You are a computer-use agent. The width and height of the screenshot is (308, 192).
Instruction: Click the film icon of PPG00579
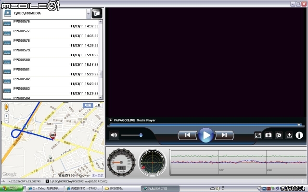tap(7, 52)
